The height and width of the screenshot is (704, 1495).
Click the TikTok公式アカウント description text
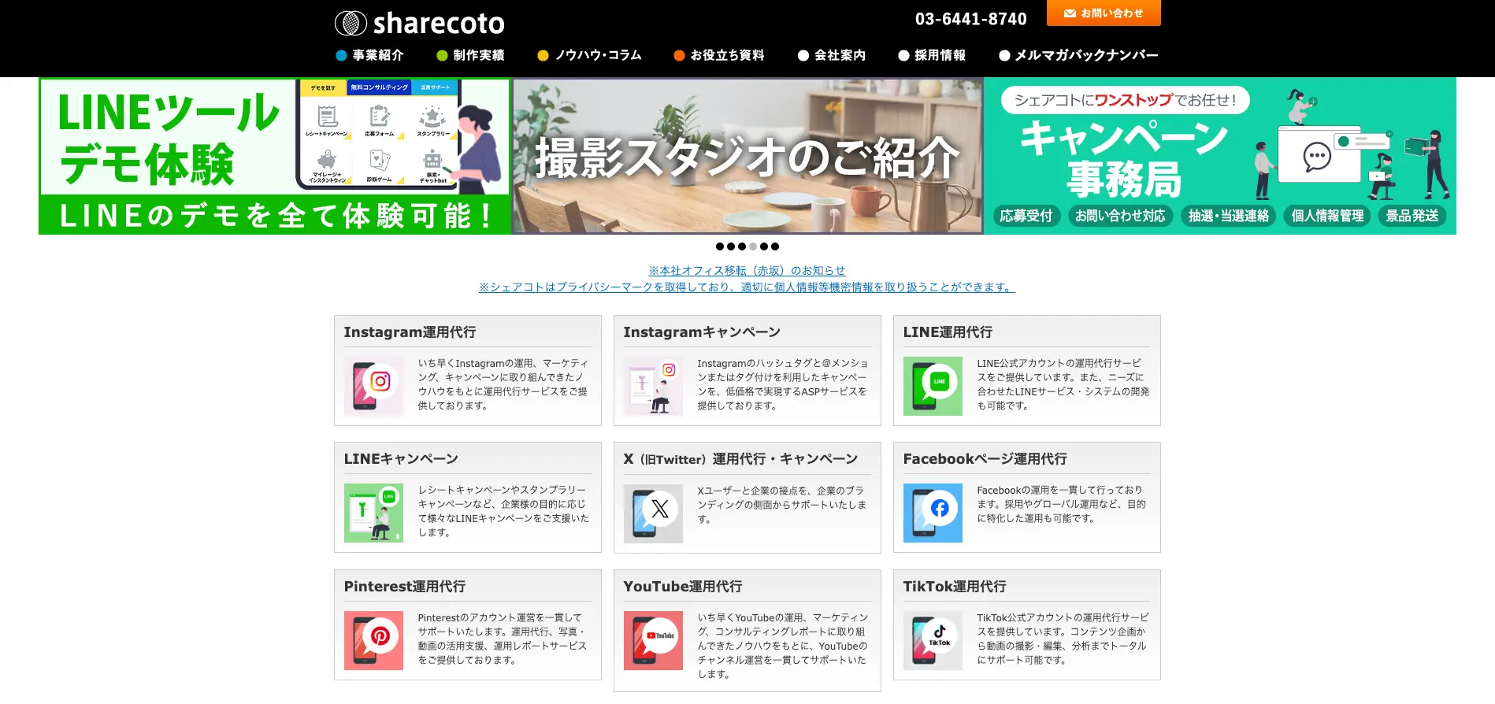[1063, 639]
